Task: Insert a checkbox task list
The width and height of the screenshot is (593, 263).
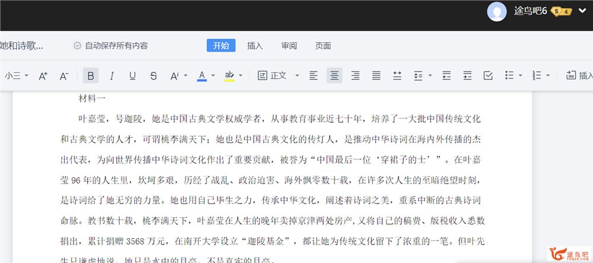Action: pos(488,76)
